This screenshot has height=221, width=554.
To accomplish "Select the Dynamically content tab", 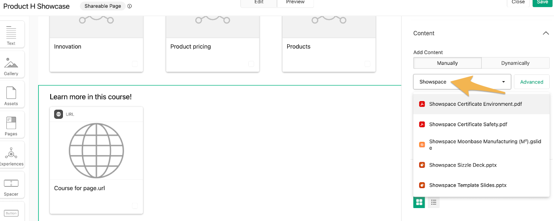I will (x=515, y=63).
